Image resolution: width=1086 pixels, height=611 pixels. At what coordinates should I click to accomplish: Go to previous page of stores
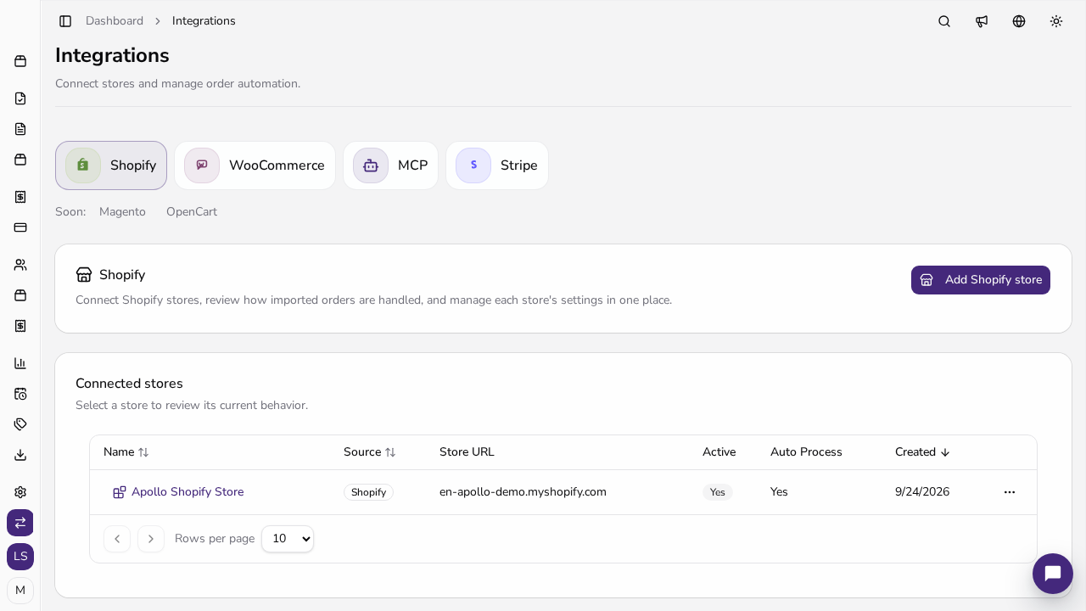point(117,539)
